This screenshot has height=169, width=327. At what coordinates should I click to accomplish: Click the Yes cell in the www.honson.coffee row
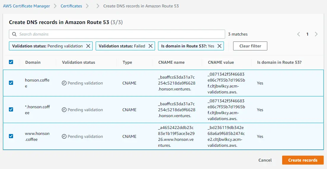coord(260,136)
